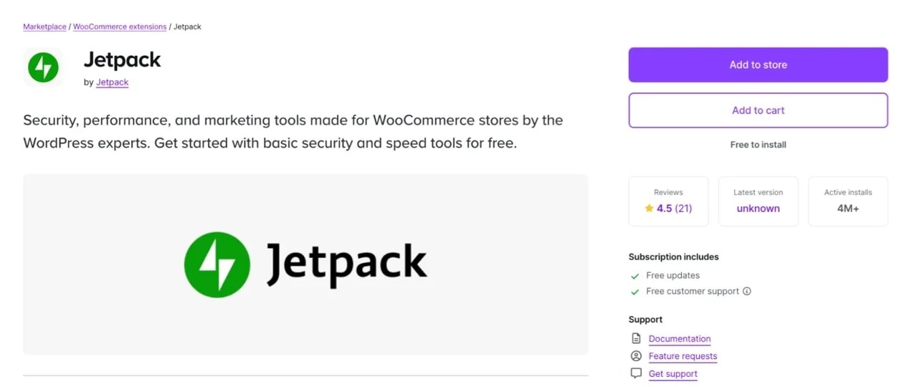Open the Feature requests link
The height and width of the screenshot is (387, 912).
683,356
